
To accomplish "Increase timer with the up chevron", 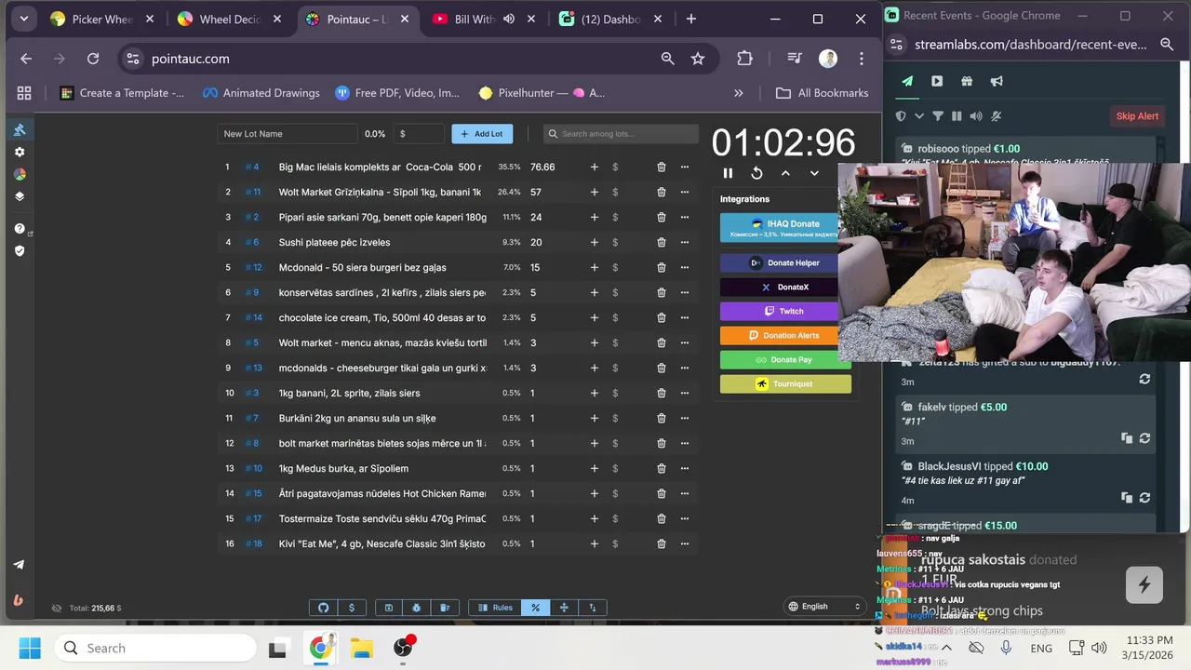I will pos(785,173).
